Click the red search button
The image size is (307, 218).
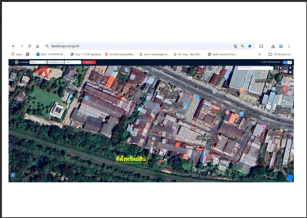(x=89, y=62)
